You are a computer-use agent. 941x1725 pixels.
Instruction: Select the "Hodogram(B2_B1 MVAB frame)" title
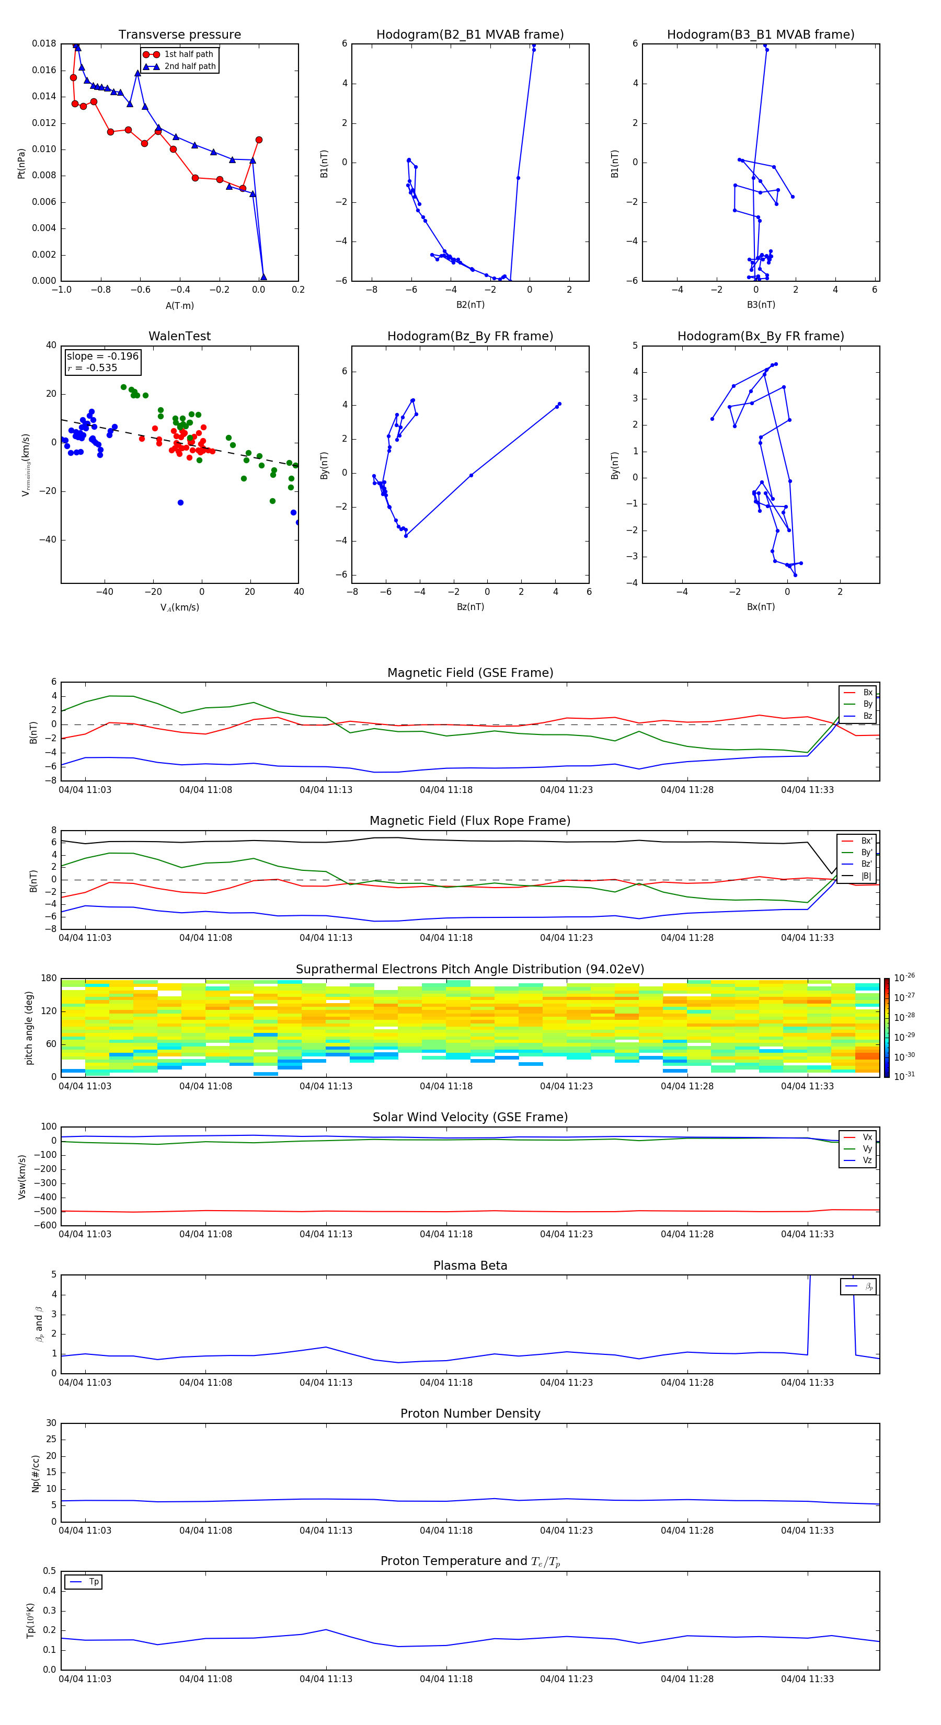coord(470,35)
